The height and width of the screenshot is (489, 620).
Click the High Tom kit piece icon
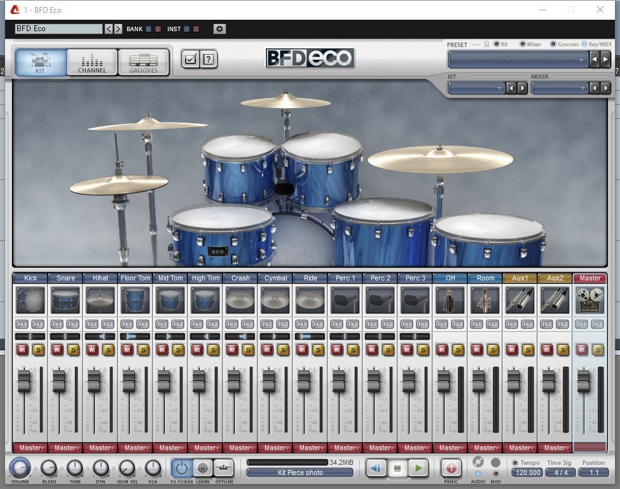pos(205,300)
